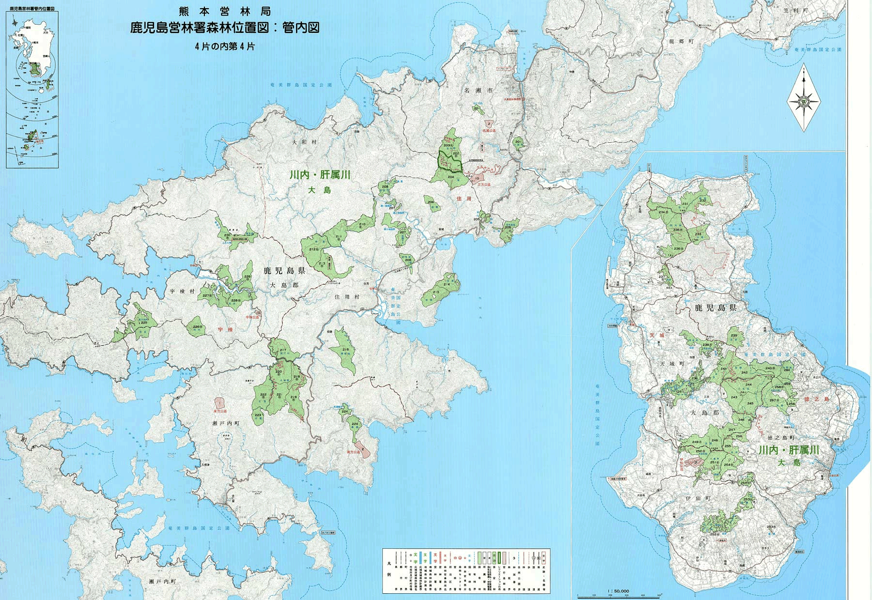This screenshot has height=600, width=872.
Task: Click 大島郡 on the Tokunoshima inset
Action: coord(705,413)
